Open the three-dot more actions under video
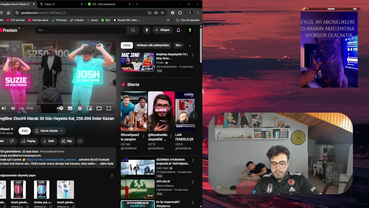Screen dimensions: 369x208 tap(80, 141)
